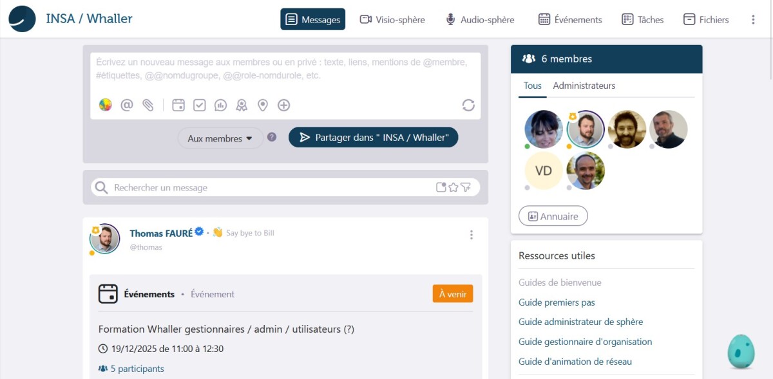Switch to the Administrateurs tab
The width and height of the screenshot is (773, 379).
click(584, 86)
